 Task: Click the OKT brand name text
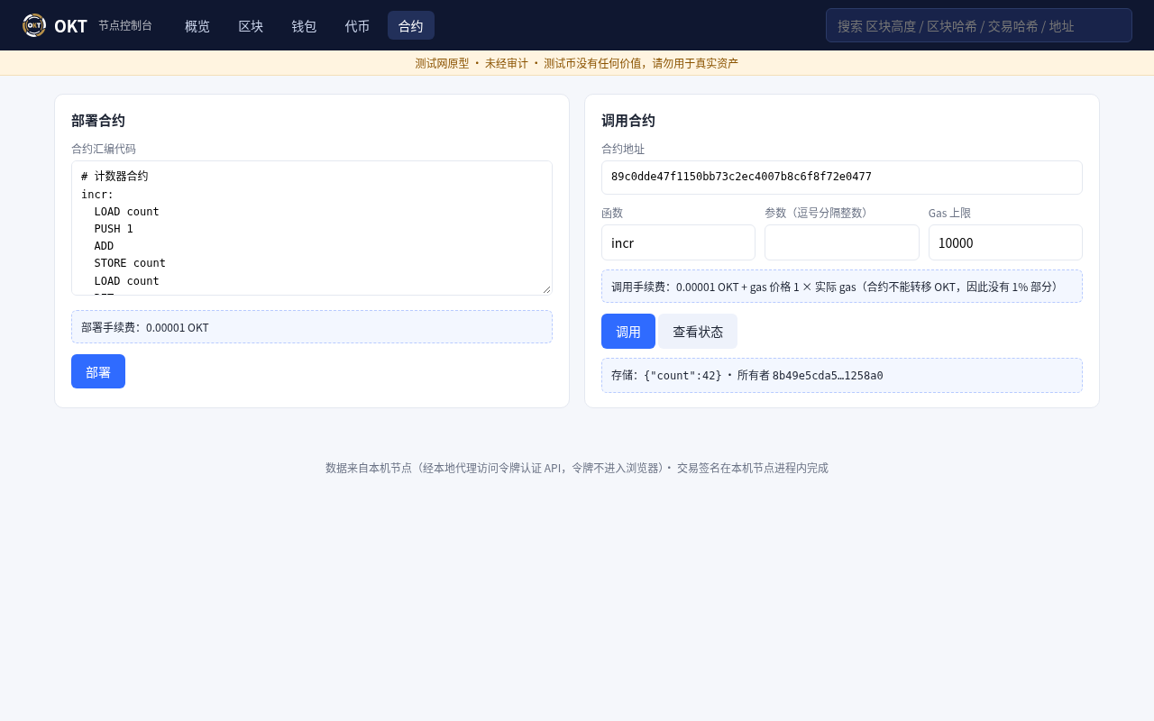coord(70,25)
